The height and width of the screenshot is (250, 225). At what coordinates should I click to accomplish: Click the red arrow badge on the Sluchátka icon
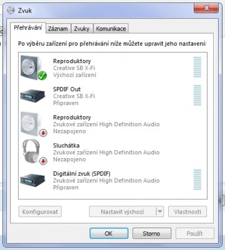tap(43, 161)
